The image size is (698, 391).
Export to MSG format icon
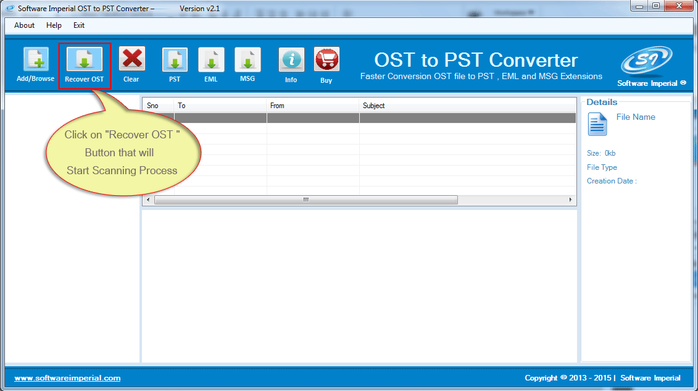click(247, 60)
